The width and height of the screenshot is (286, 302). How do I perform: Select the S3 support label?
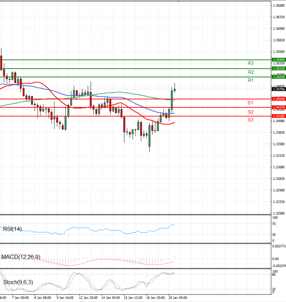(250, 120)
